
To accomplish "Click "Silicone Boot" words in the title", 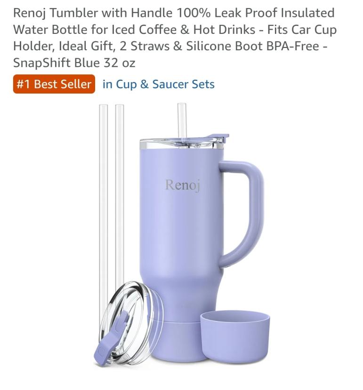I will tap(224, 46).
